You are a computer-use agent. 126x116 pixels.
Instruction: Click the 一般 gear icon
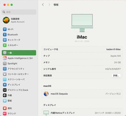[5, 53]
